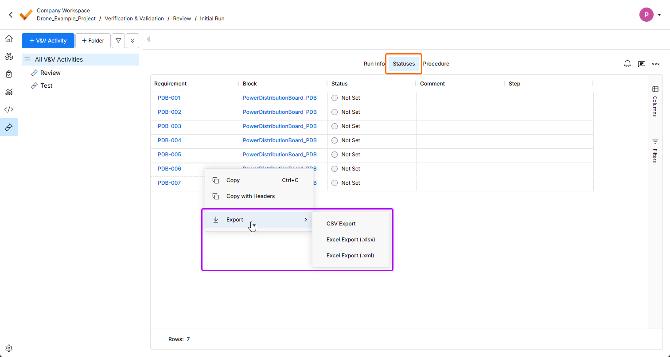Open the code icon in sidebar
670x357 pixels.
pyautogui.click(x=8, y=109)
